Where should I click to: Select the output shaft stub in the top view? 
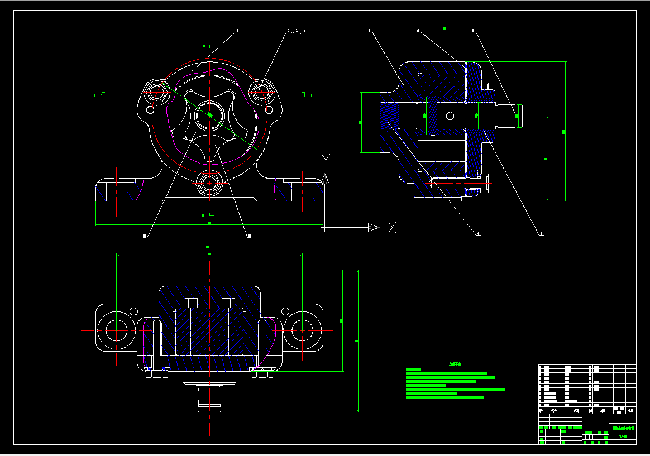coord(209,399)
